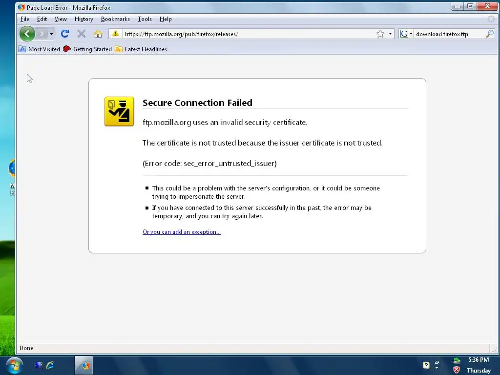Open the Tools menu

tap(145, 19)
